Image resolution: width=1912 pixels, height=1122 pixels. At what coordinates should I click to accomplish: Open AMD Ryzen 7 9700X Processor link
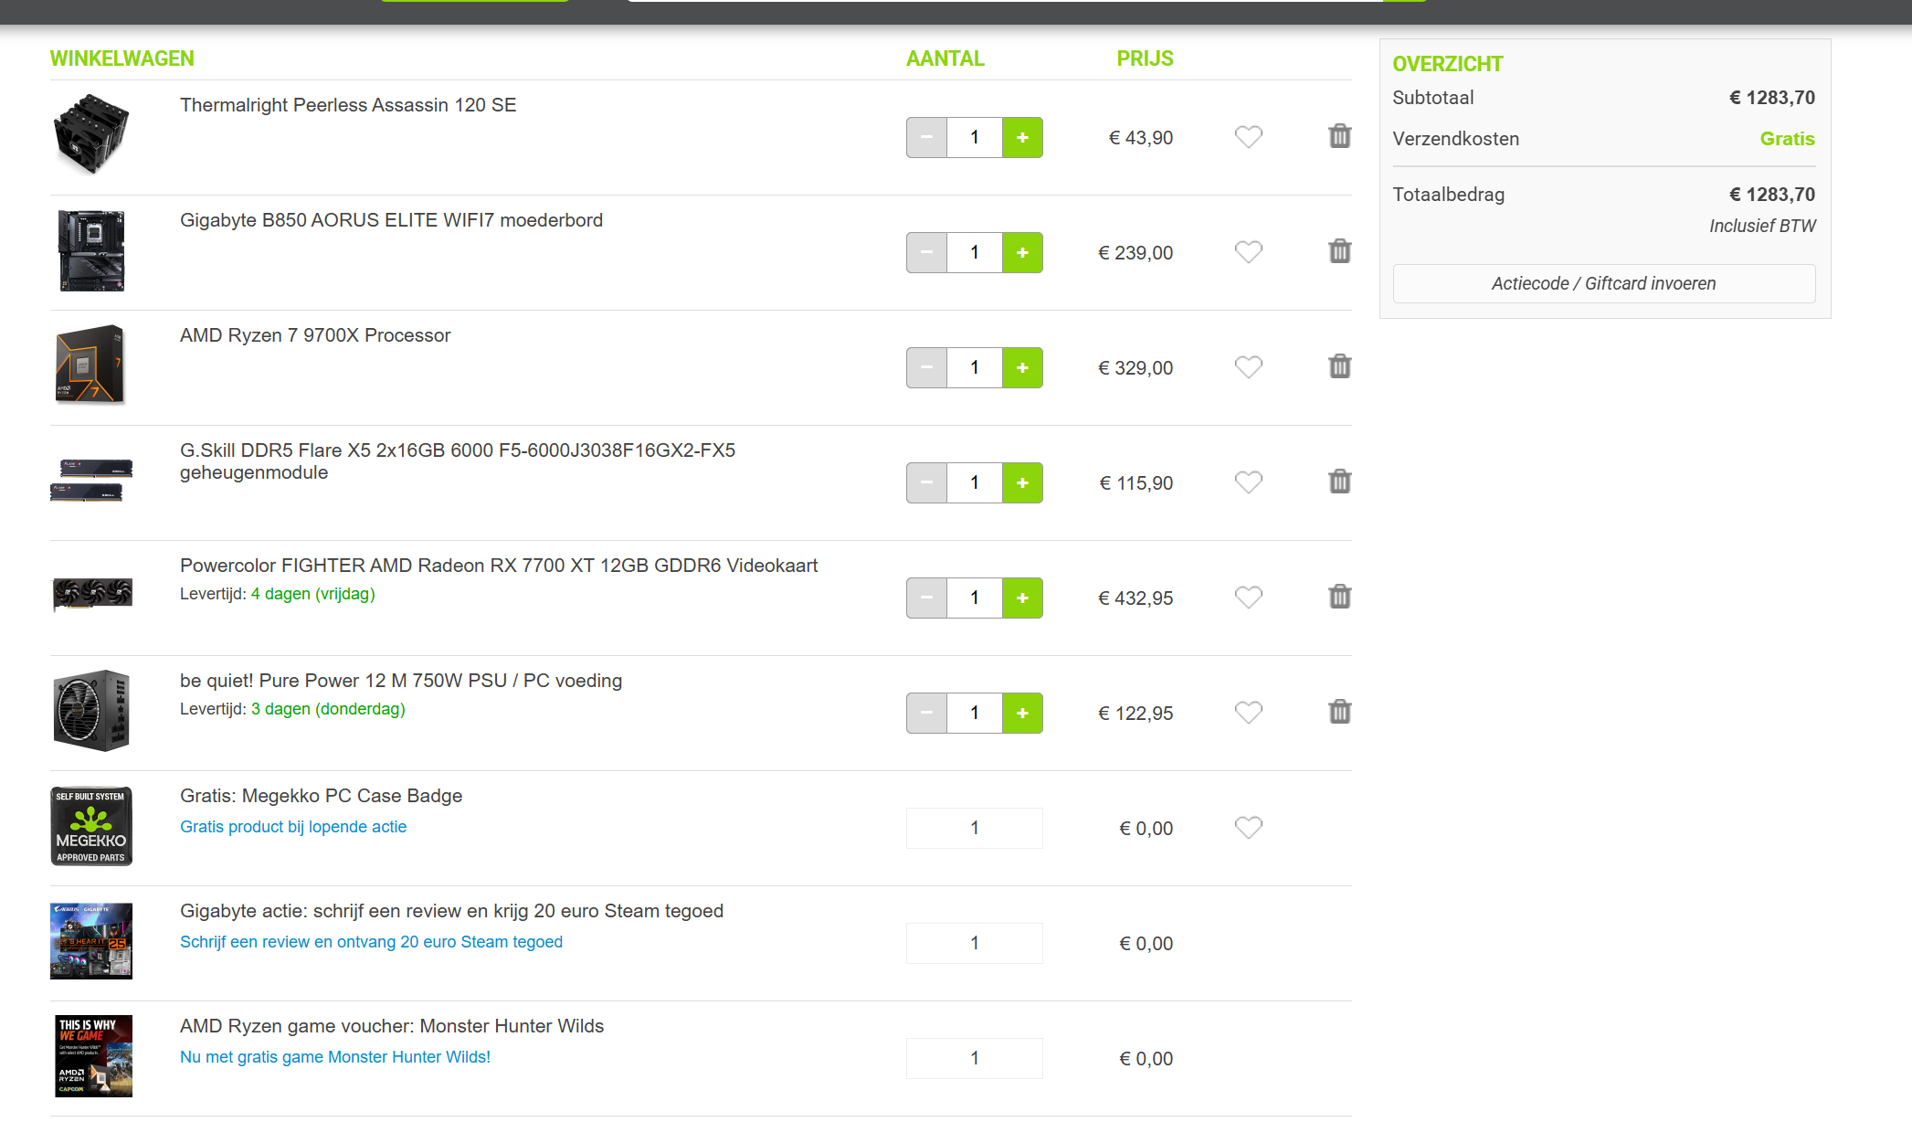(315, 335)
